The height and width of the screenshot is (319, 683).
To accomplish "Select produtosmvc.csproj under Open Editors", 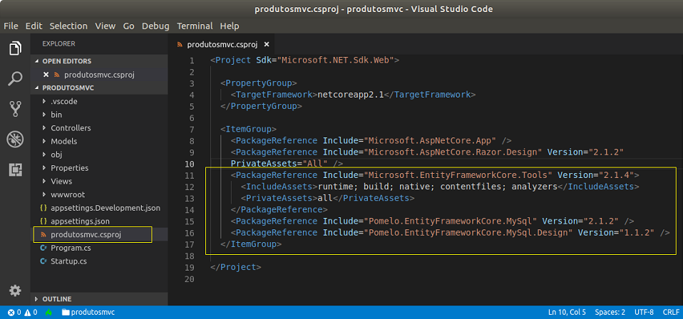I will (99, 75).
